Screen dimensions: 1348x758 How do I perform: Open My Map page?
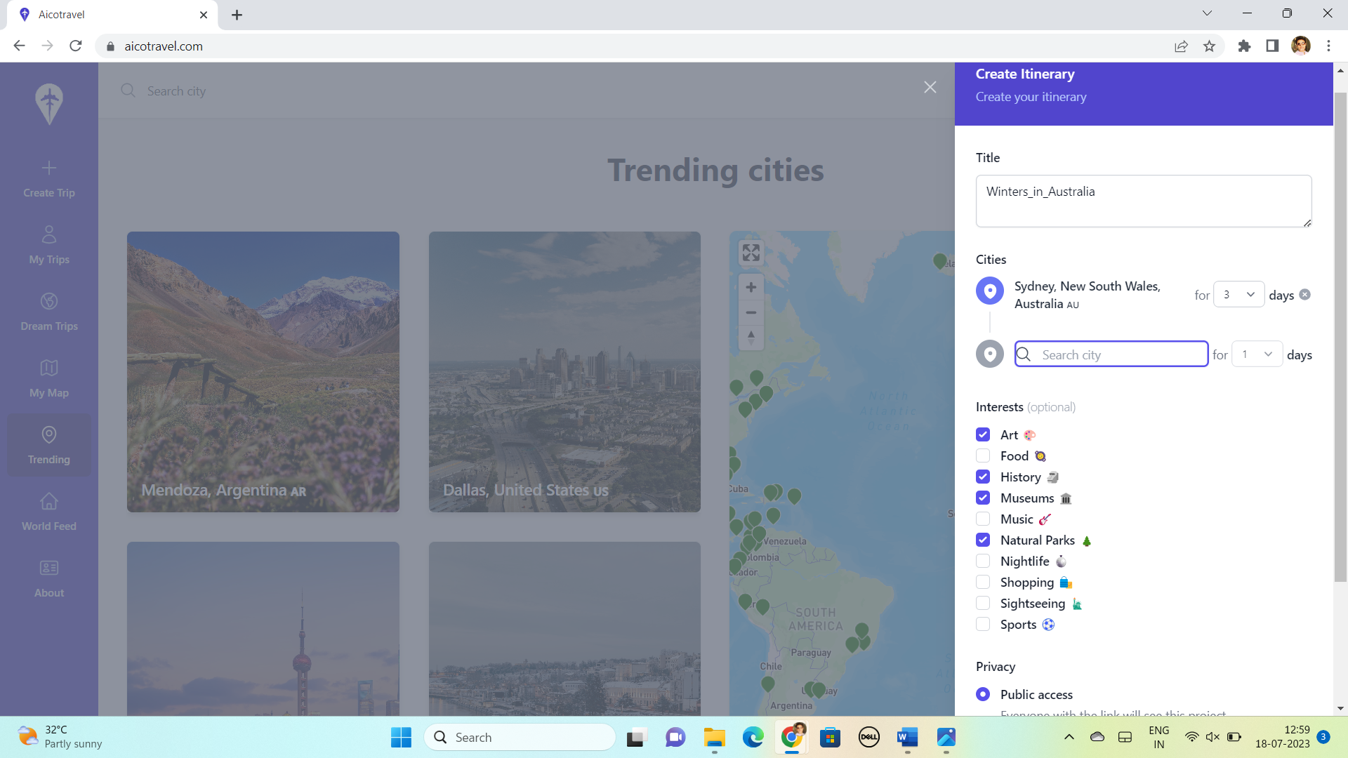tap(49, 379)
